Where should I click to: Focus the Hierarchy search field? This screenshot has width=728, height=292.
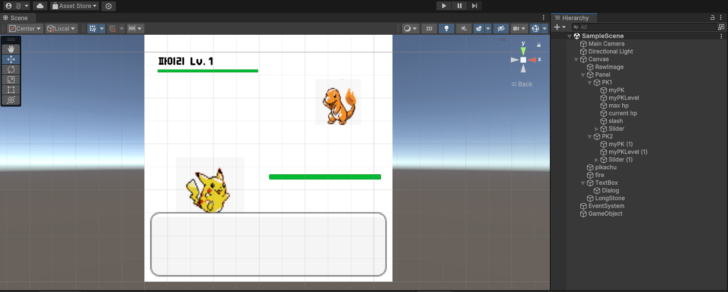644,27
